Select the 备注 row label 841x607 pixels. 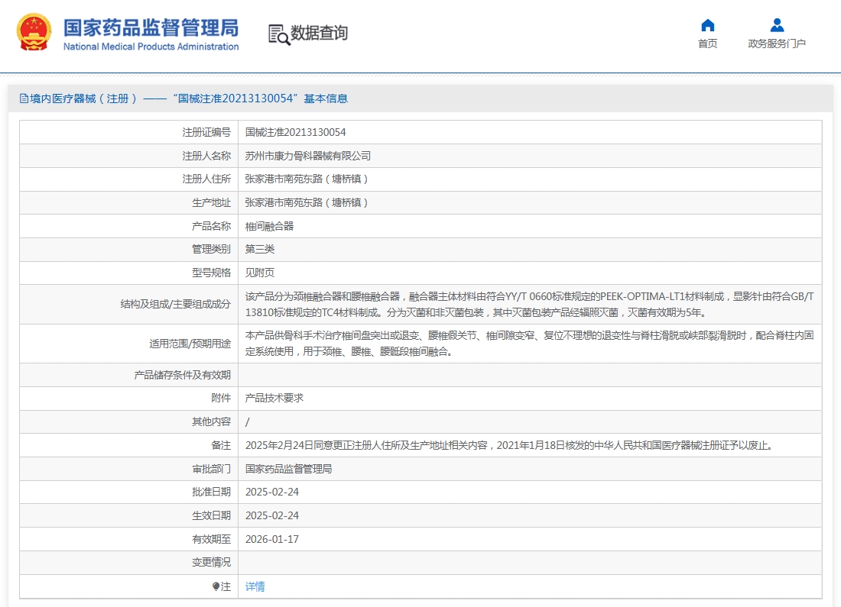[x=221, y=445]
